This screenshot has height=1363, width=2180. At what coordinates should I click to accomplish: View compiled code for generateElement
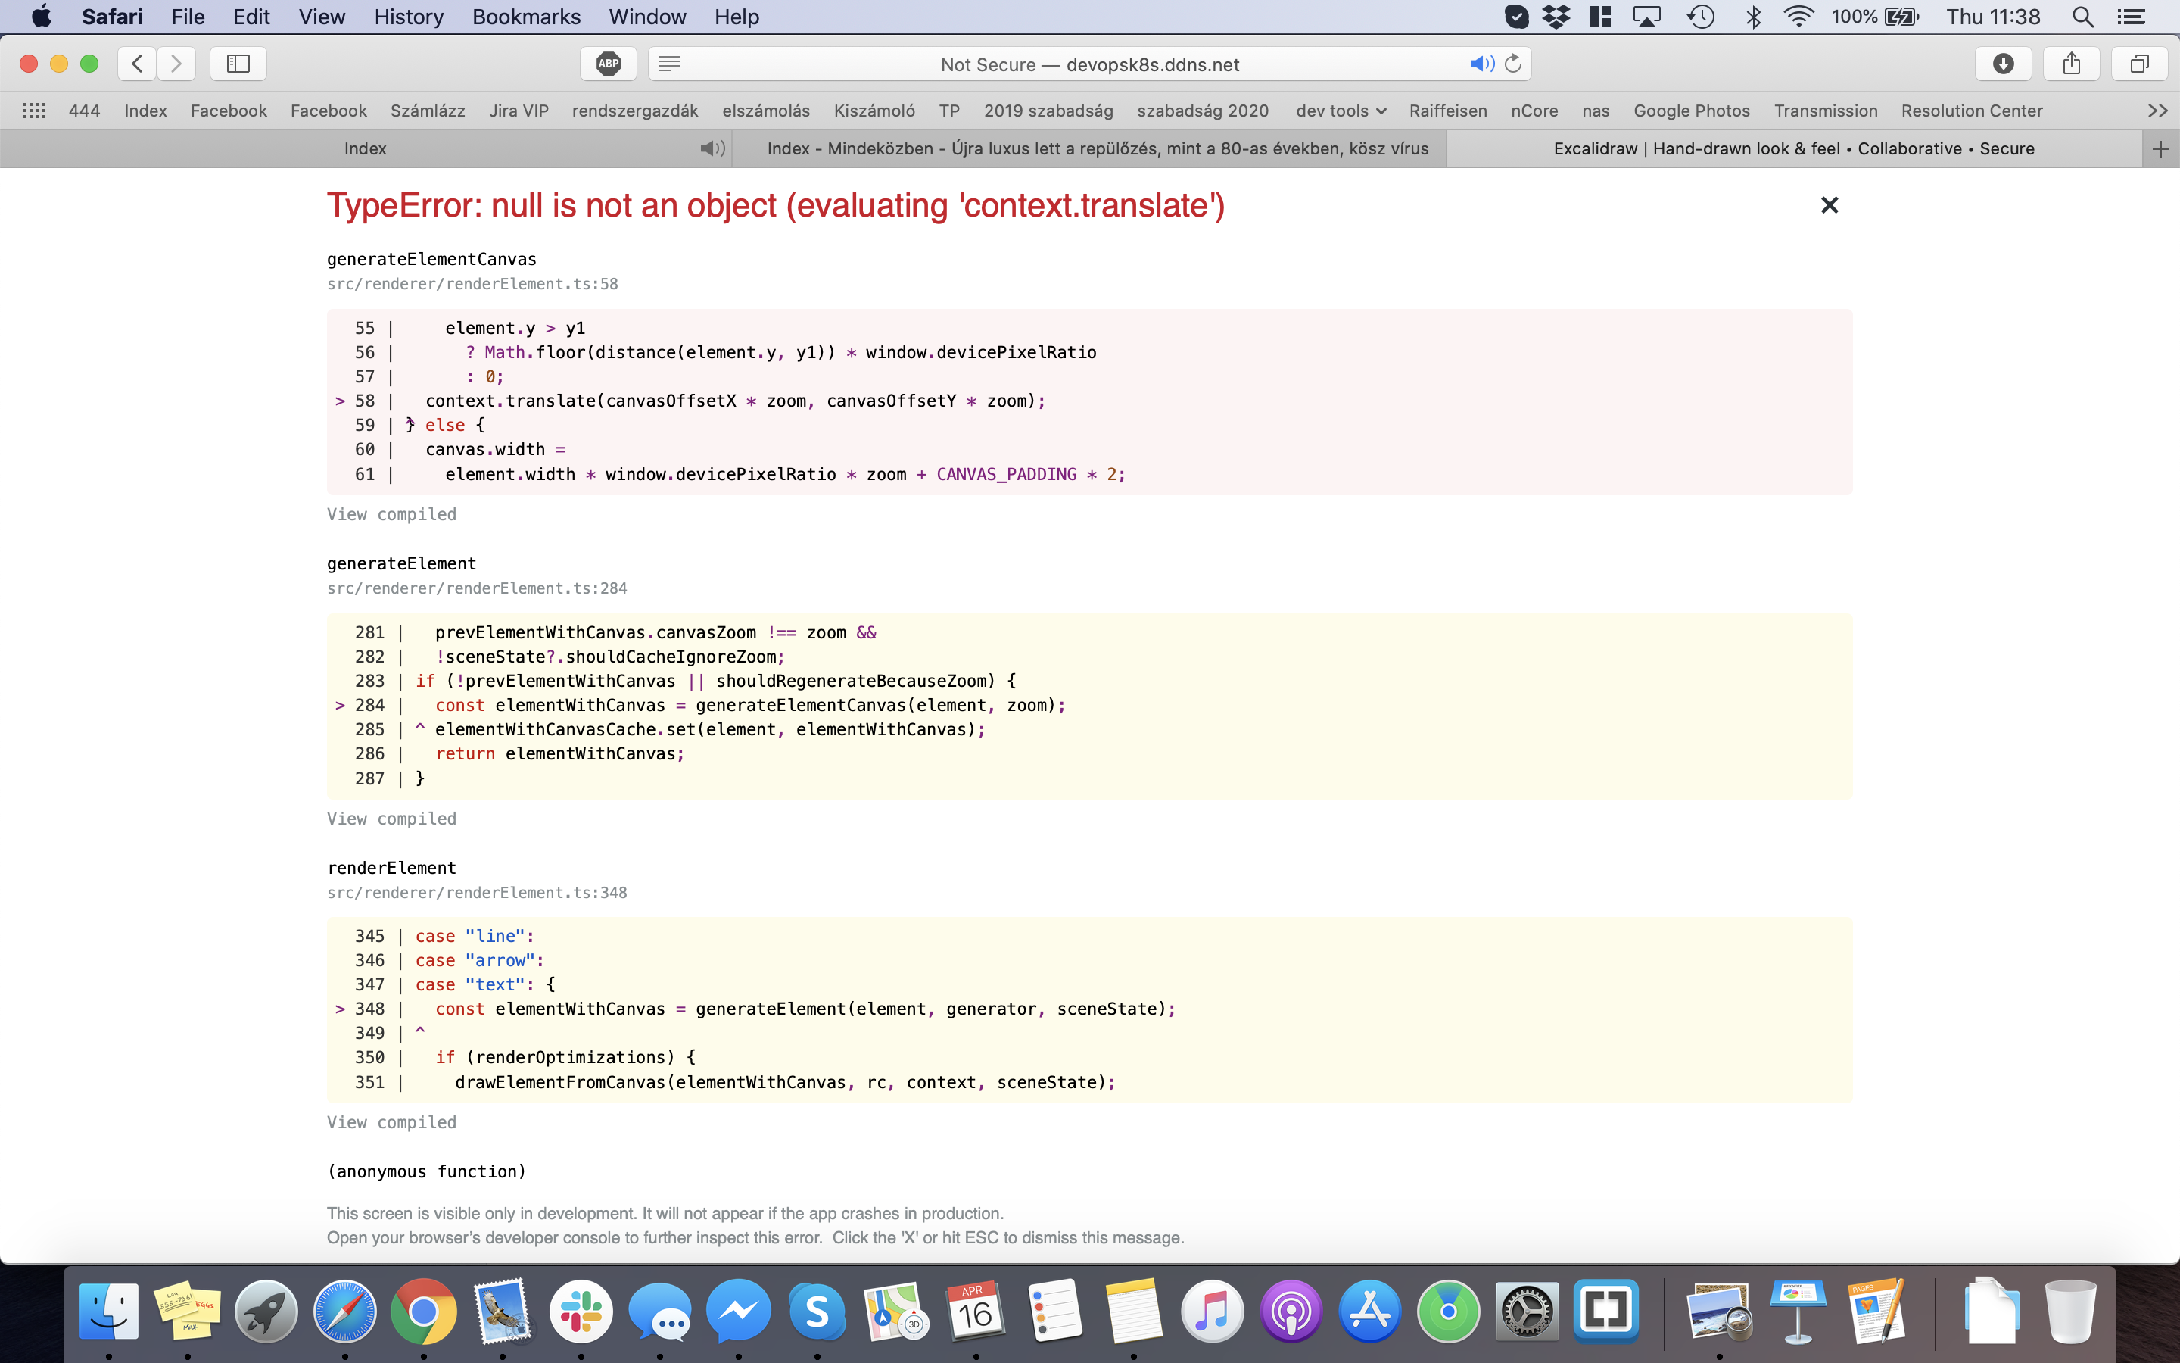[x=392, y=819]
